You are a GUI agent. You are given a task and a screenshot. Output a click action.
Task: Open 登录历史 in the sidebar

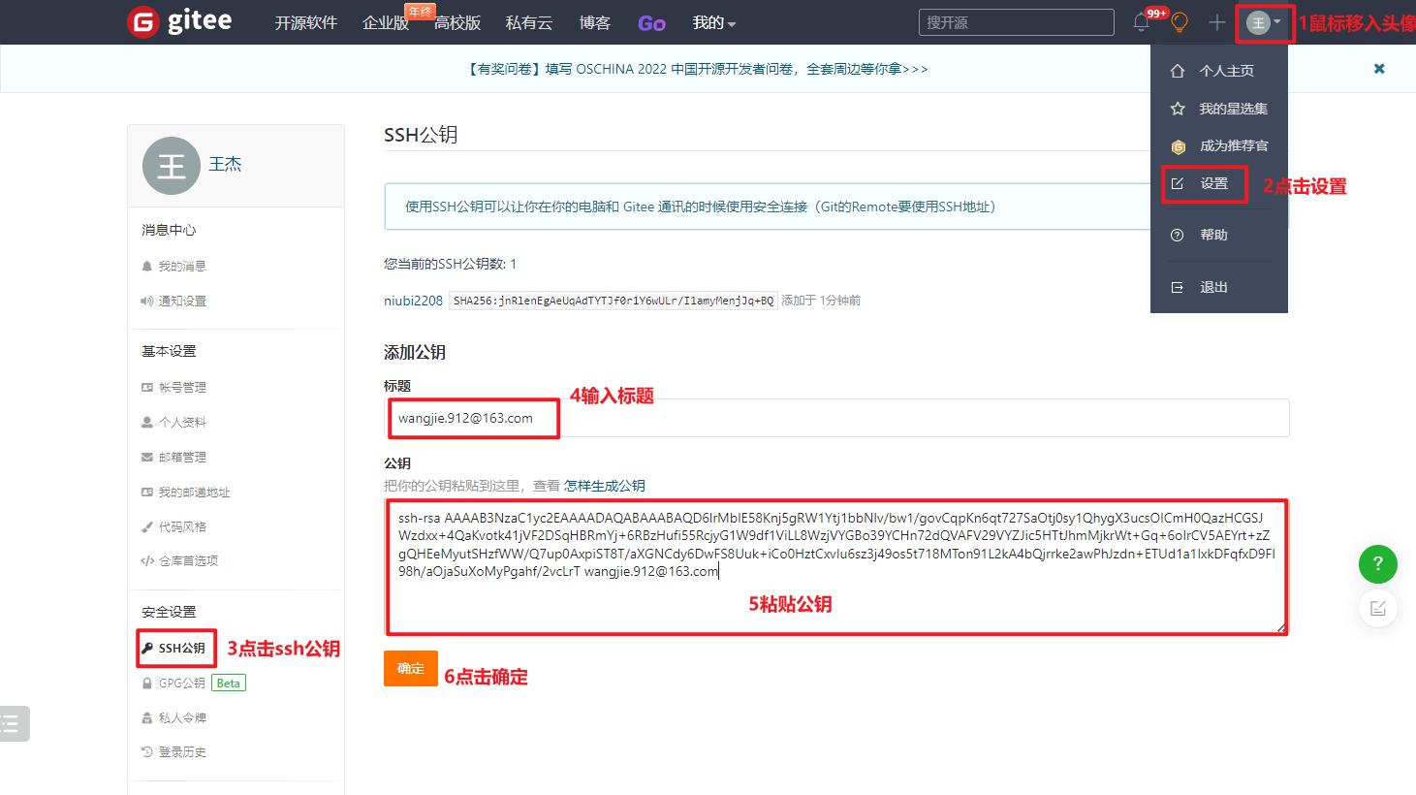click(x=182, y=751)
